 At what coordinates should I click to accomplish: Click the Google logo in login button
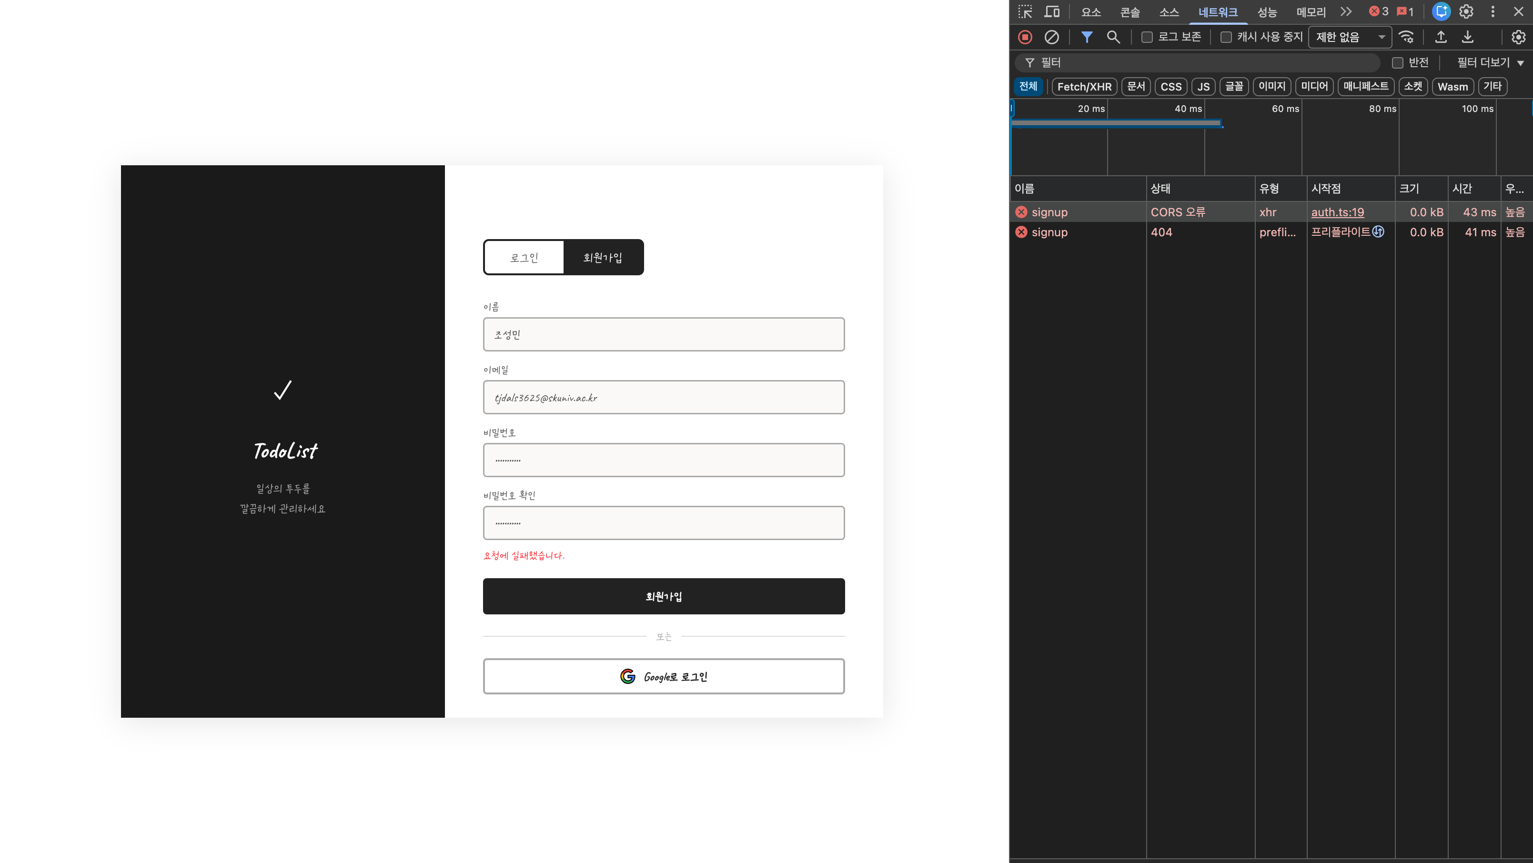[x=627, y=676]
